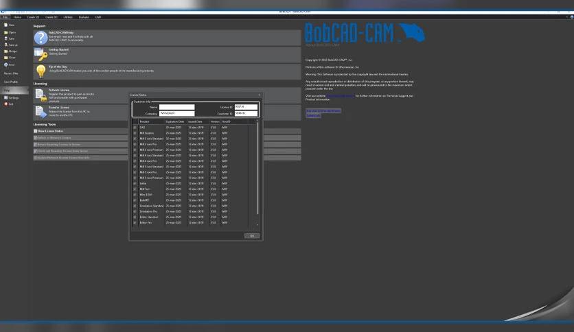This screenshot has height=332, width=574.
Task: Click the Activate License document icon
Action: point(41,95)
